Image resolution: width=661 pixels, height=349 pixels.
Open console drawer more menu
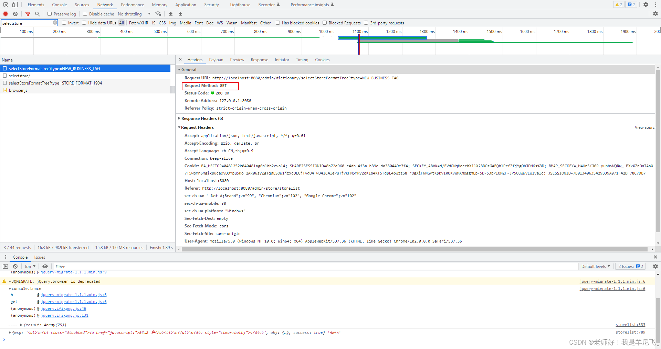[x=6, y=257]
